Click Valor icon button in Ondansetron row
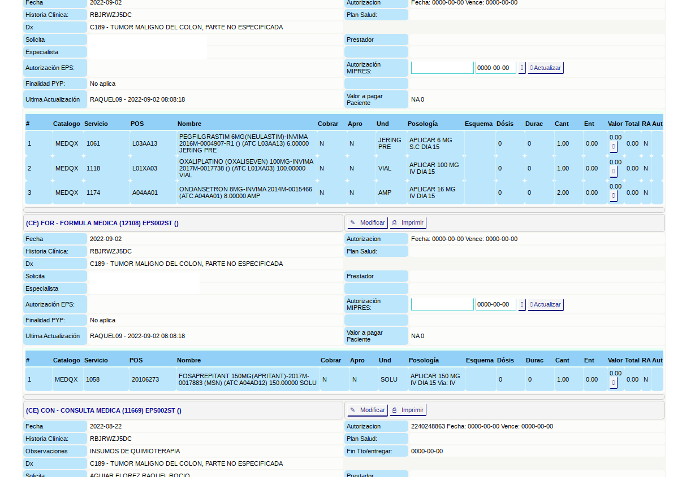The height and width of the screenshot is (477, 682). click(614, 196)
